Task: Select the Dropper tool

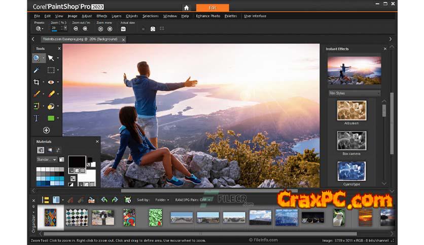Action: (x=37, y=70)
